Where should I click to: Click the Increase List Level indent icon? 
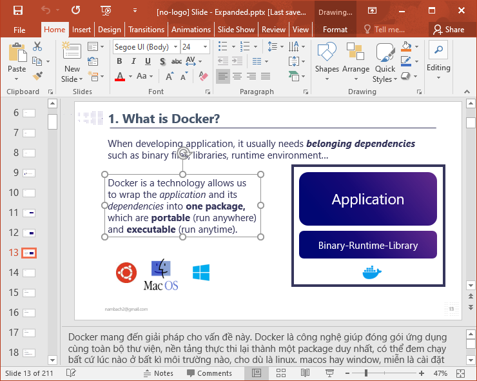pyautogui.click(x=237, y=61)
